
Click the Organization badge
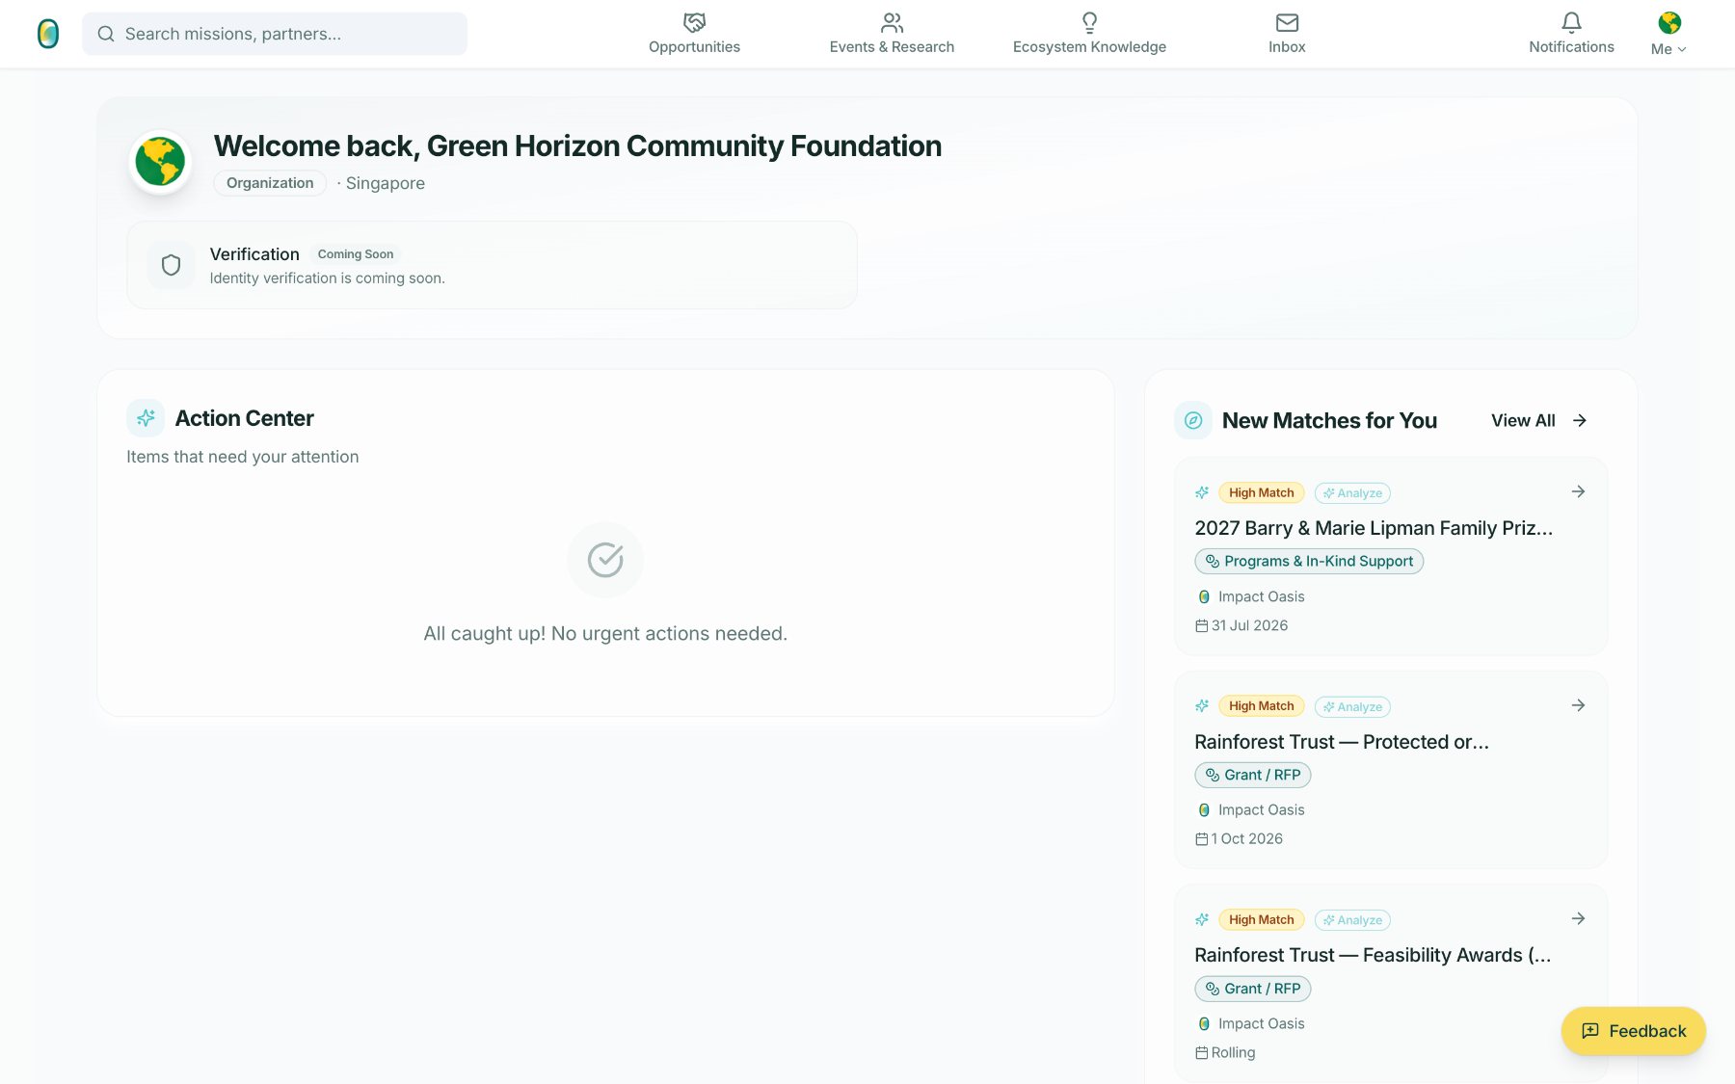coord(270,183)
